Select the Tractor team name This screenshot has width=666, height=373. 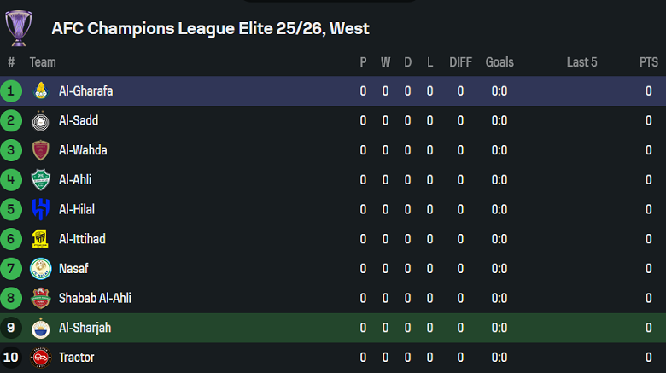coord(77,358)
